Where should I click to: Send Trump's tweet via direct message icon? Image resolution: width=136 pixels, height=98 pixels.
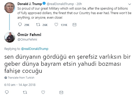pos(74,25)
